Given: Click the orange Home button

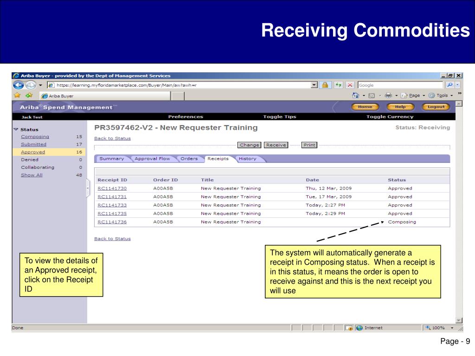Looking at the screenshot, I should [x=365, y=107].
